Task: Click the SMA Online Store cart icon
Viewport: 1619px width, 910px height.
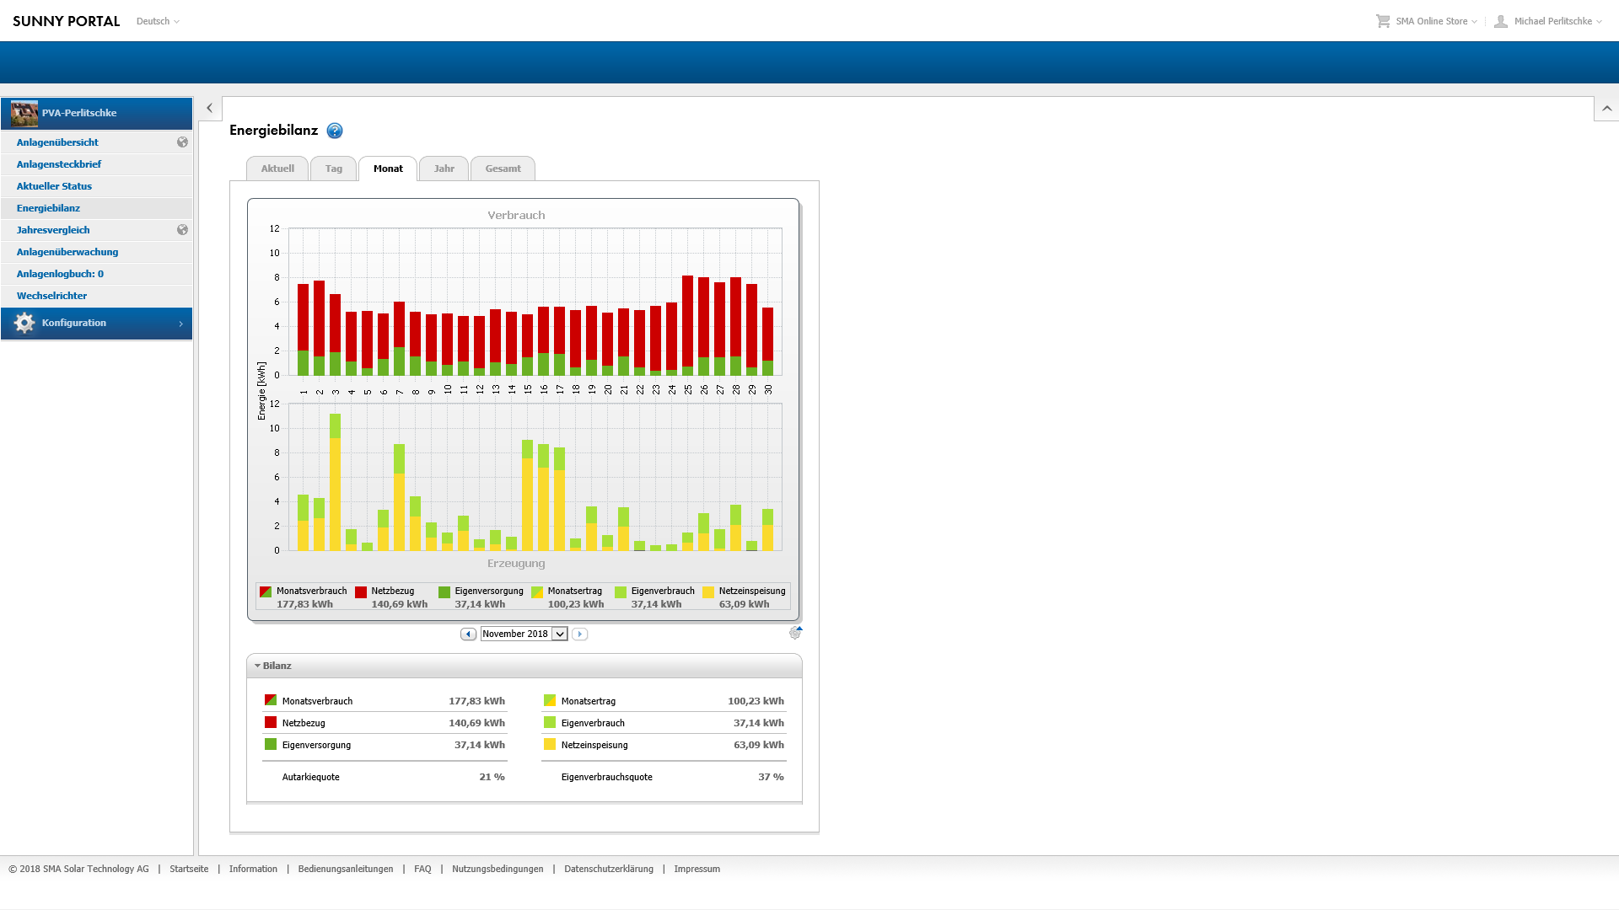Action: pyautogui.click(x=1383, y=21)
